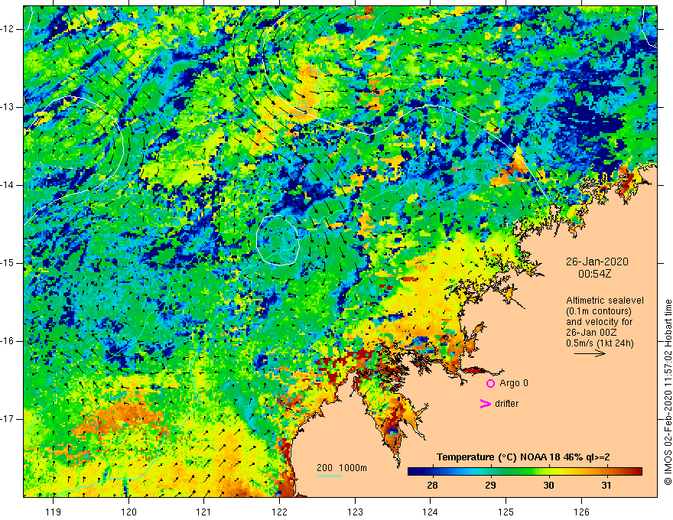Click the 30 value on the colorbar scale

tap(548, 486)
